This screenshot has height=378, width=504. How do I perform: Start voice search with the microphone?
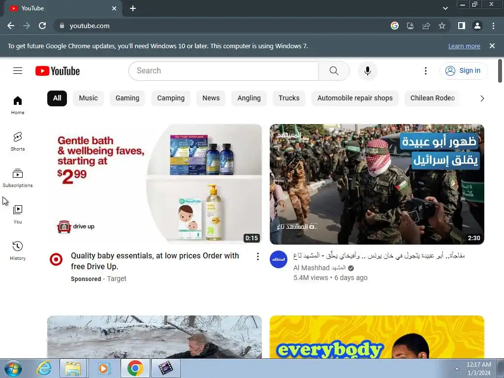(x=367, y=71)
